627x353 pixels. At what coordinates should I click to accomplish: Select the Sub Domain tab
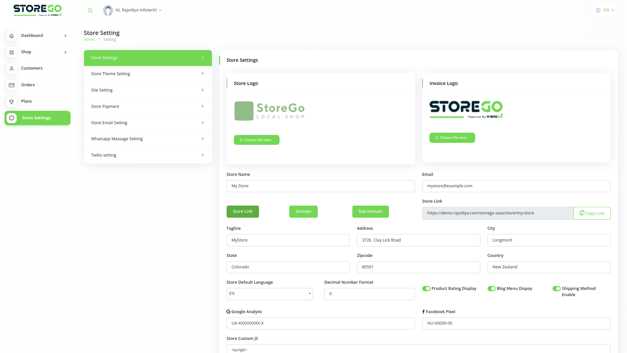click(x=370, y=211)
